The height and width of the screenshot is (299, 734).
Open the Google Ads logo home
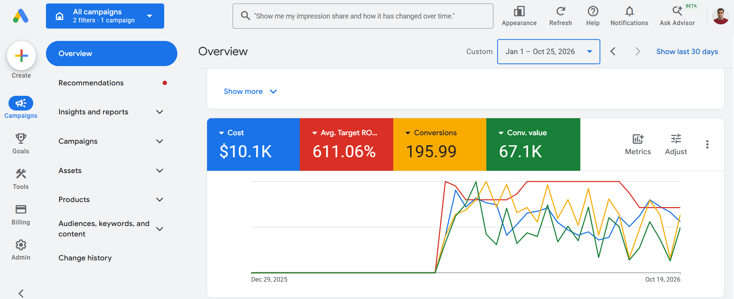pyautogui.click(x=21, y=16)
